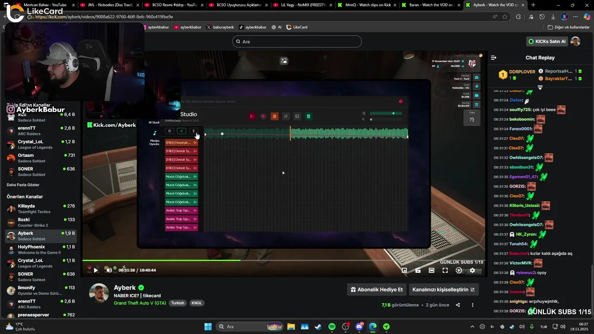Open AI bookmark

pos(277,27)
